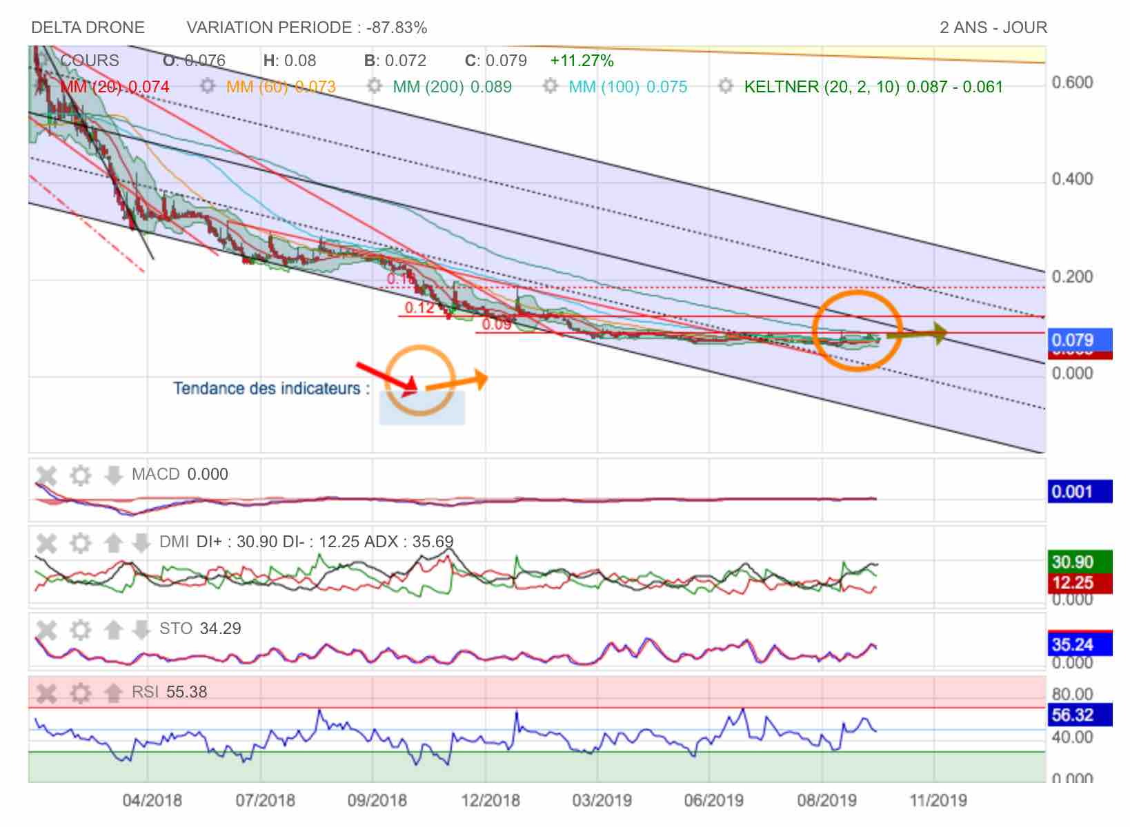
Task: Open DMI indicator settings gear
Action: (x=81, y=543)
